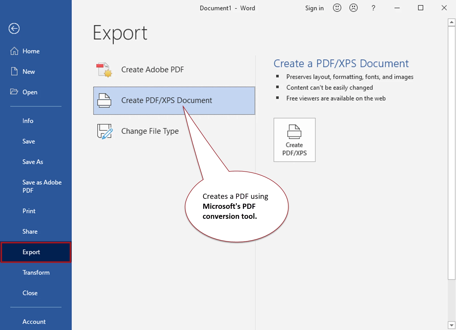Select Save as Adobe PDF
Screen dimensions: 456x330
pos(42,186)
